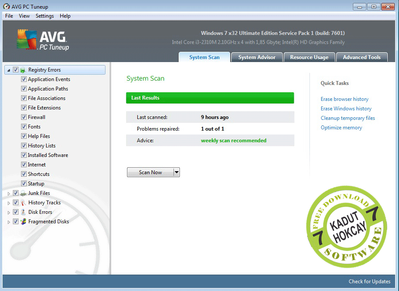The height and width of the screenshot is (291, 399).
Task: Switch to the System Scan tab
Action: pos(204,57)
